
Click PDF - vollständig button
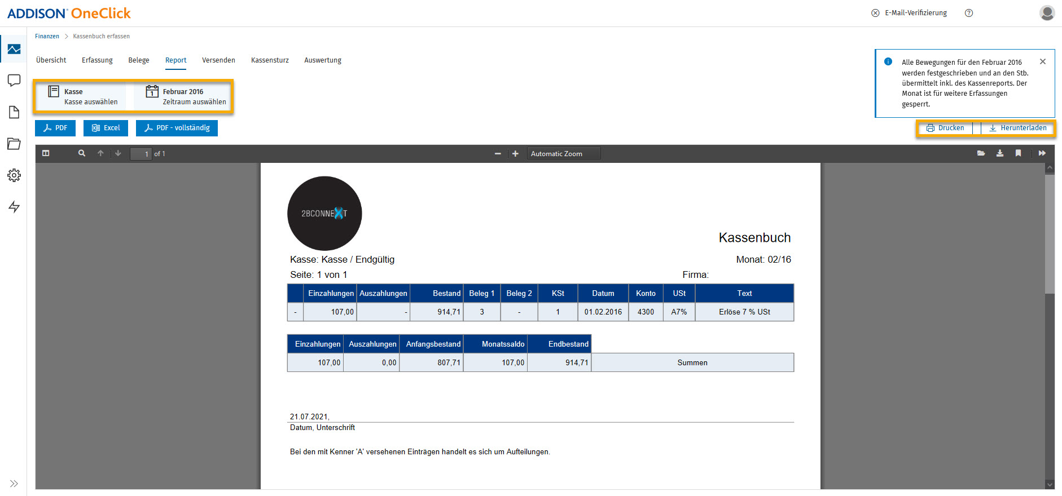click(177, 128)
